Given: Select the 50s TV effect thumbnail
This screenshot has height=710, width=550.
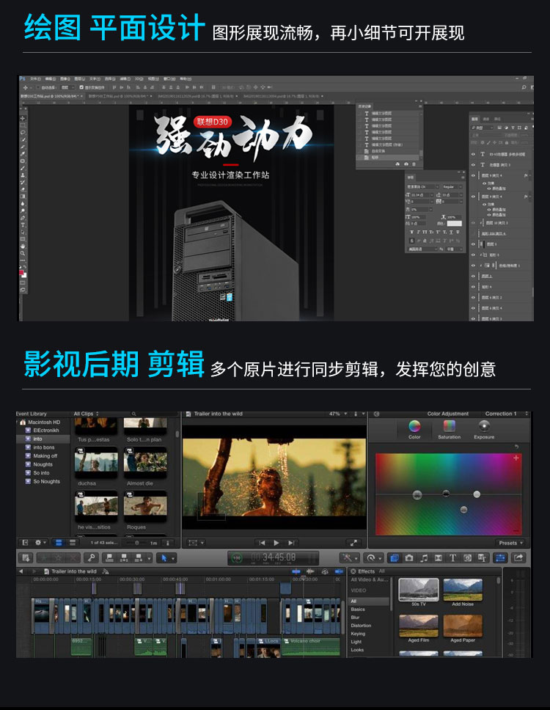Looking at the screenshot, I should (418, 590).
